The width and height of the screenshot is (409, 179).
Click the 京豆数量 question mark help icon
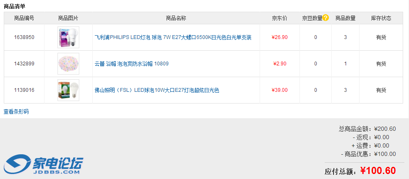(326, 18)
